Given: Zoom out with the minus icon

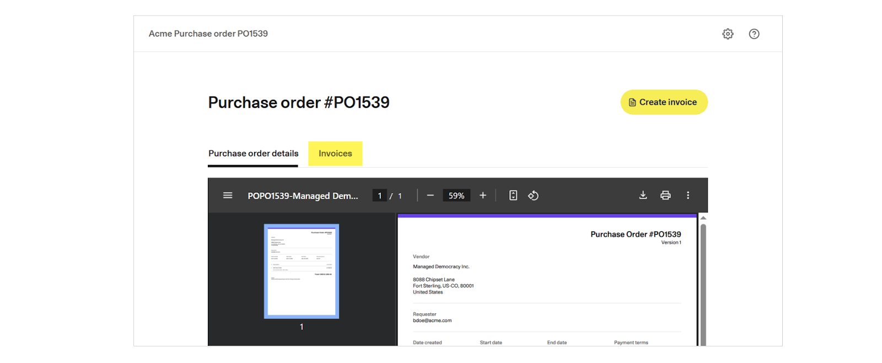Looking at the screenshot, I should click(x=431, y=195).
